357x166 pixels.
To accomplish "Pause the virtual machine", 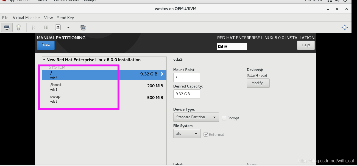I will point(46,27).
